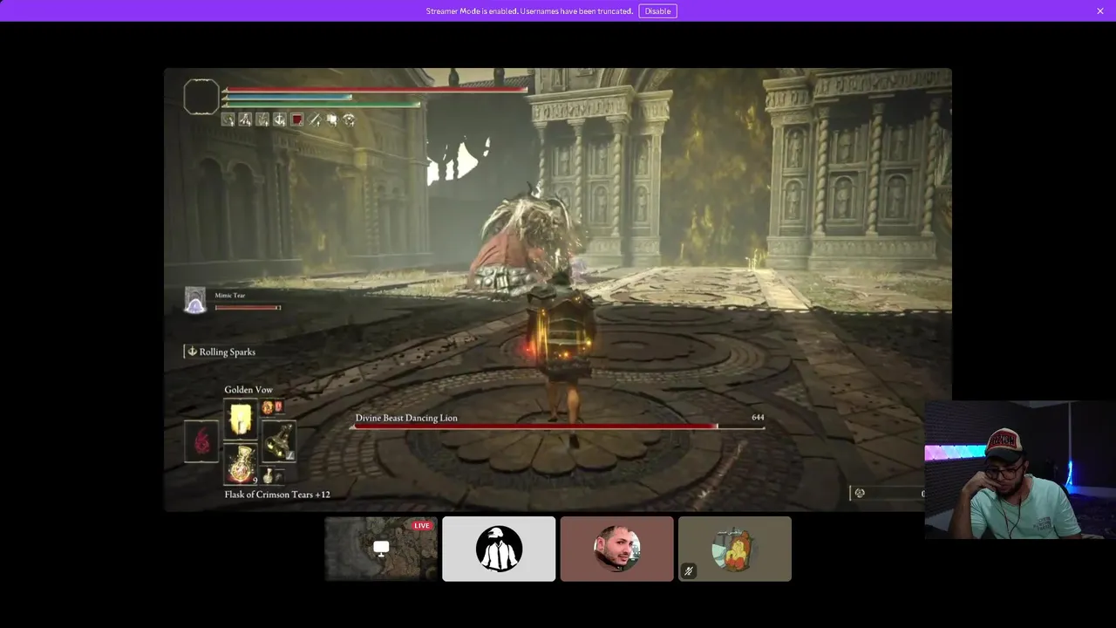The width and height of the screenshot is (1116, 628).
Task: Dismiss the Streamer Mode banner with X
Action: (x=1100, y=11)
